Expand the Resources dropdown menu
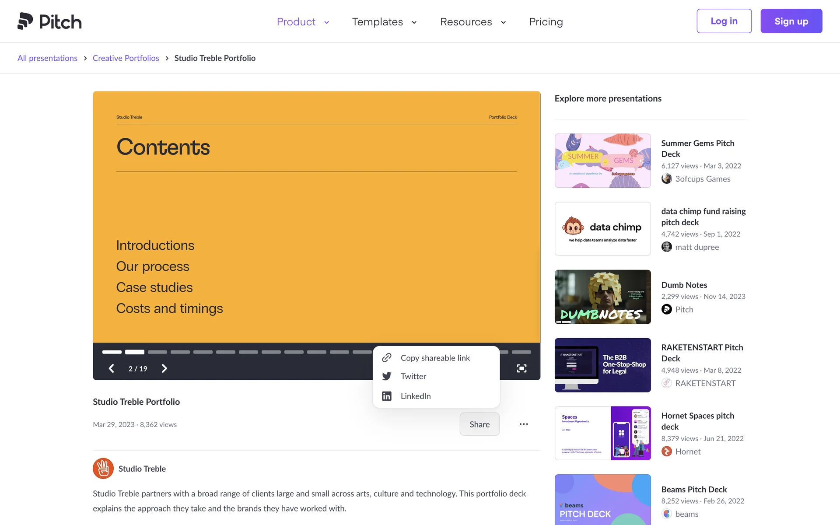The width and height of the screenshot is (840, 525). pyautogui.click(x=472, y=22)
